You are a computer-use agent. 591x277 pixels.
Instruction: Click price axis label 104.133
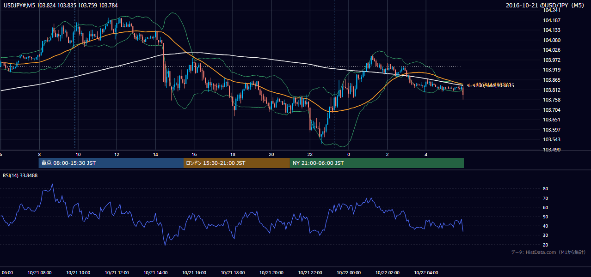tap(552, 30)
